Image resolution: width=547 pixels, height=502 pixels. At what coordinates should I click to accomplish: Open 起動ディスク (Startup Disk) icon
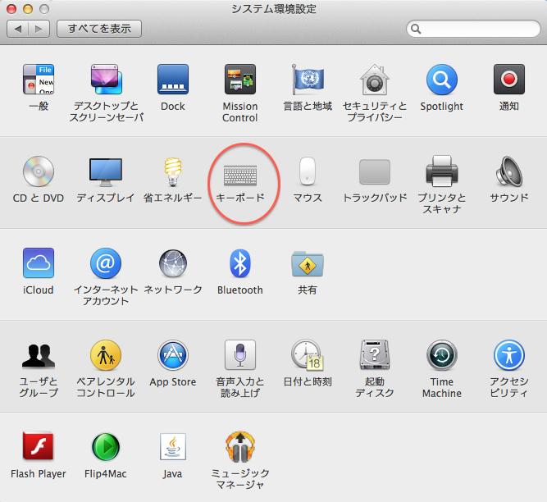375,355
